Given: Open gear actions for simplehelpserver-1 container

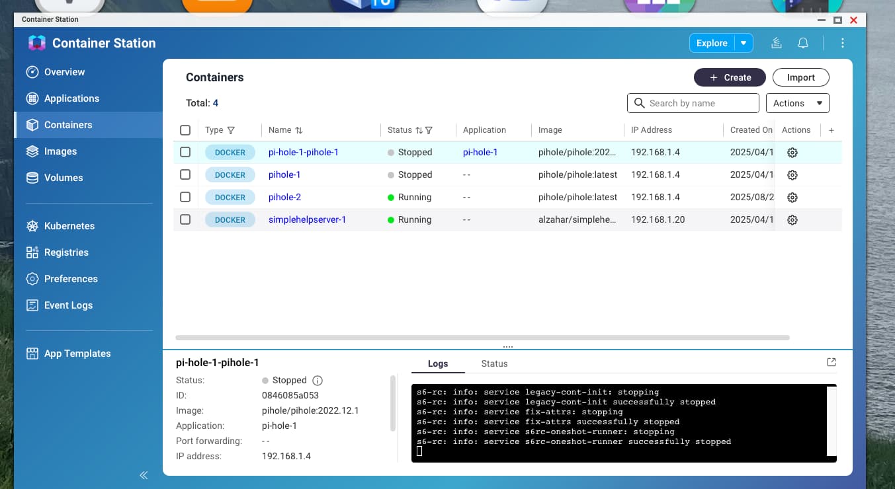Looking at the screenshot, I should point(792,220).
